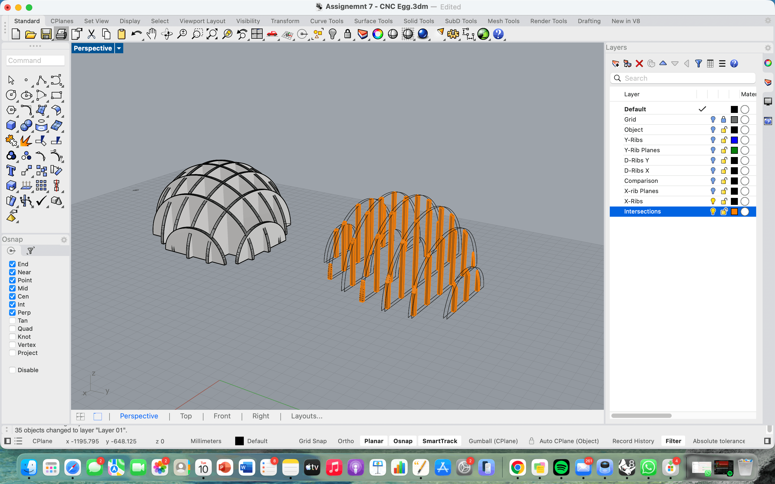
Task: Click the Box solid tool icon
Action: [x=11, y=125]
